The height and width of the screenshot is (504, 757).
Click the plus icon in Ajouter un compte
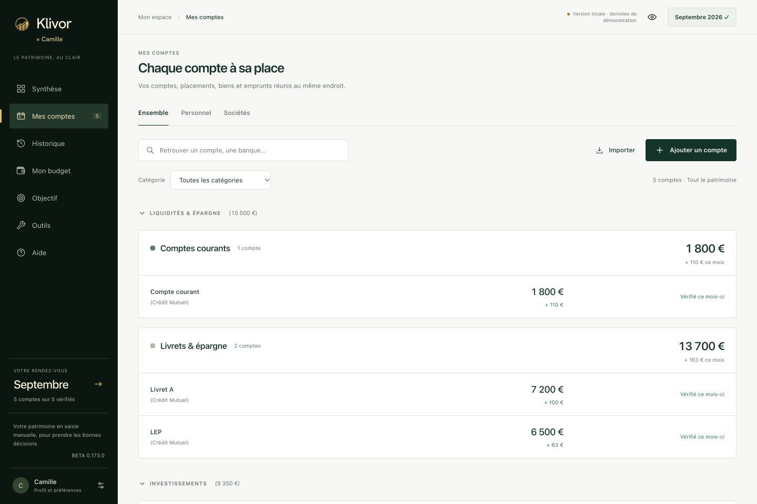(x=660, y=150)
